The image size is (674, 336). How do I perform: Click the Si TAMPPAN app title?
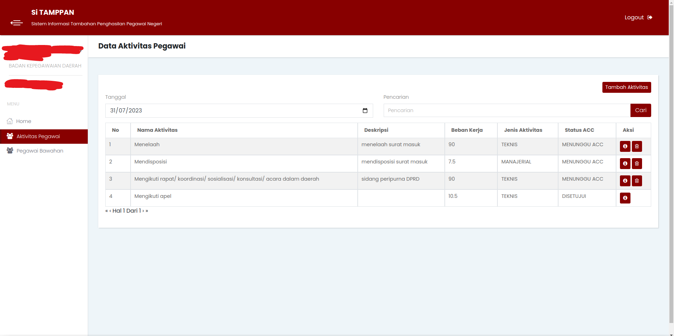tap(53, 12)
